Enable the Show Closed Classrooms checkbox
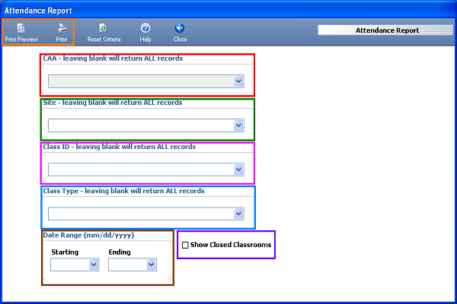The image size is (457, 304). (185, 245)
